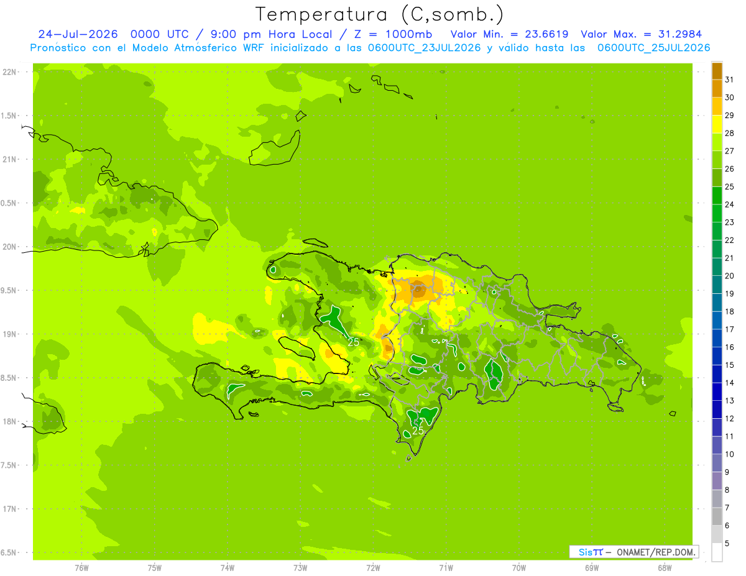Viewport: 746px width, 576px height.
Task: Click the '70W' longitude axis label
Action: pyautogui.click(x=519, y=568)
